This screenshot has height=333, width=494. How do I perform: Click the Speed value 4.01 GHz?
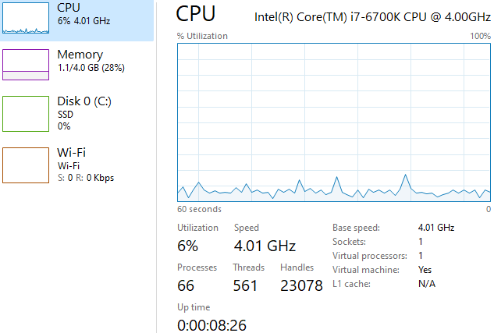click(x=265, y=246)
